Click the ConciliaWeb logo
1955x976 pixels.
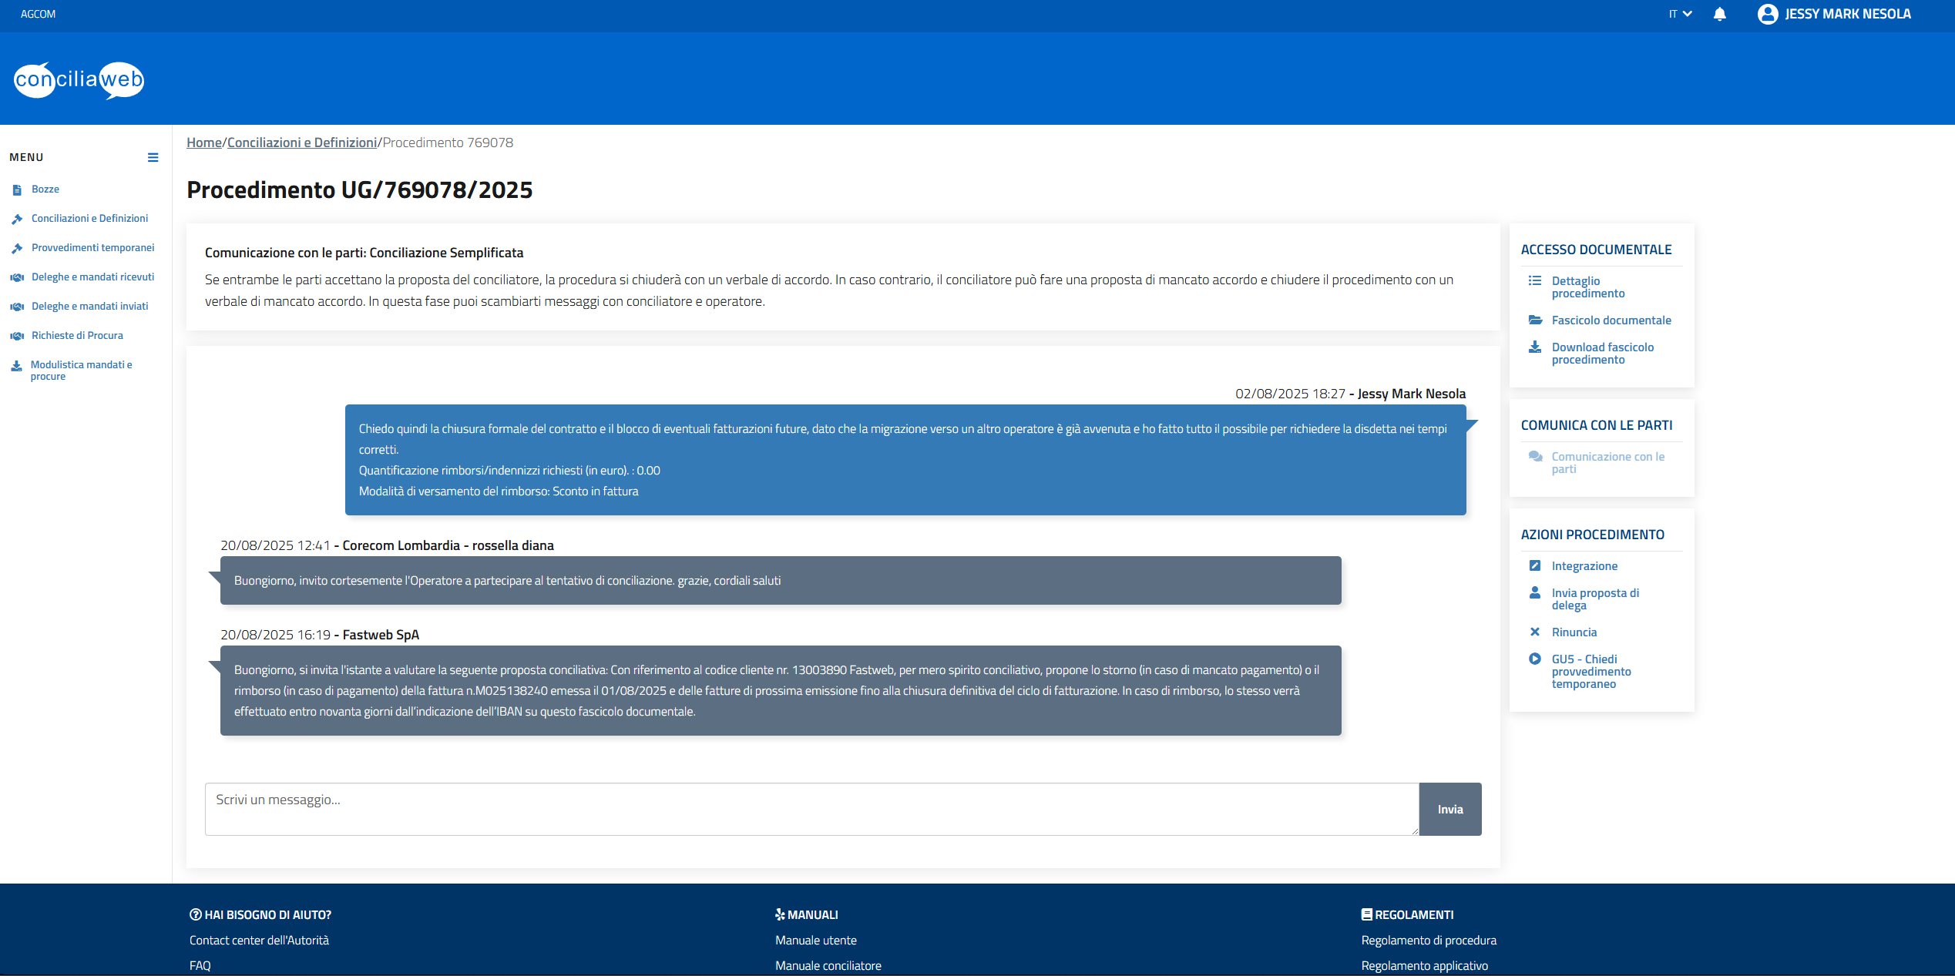(79, 80)
